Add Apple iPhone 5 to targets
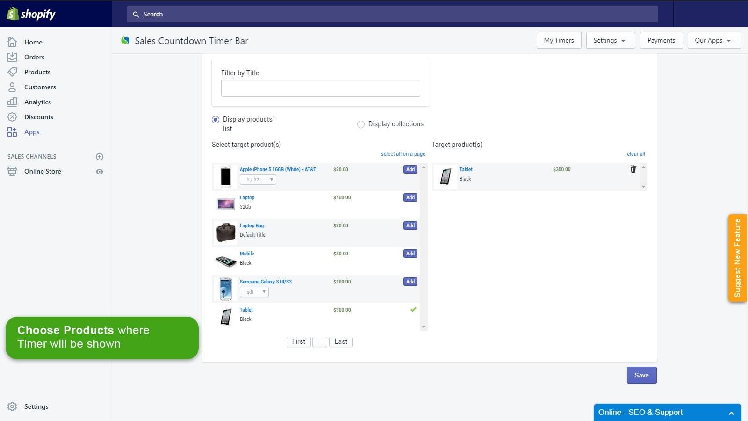This screenshot has width=748, height=421. coord(410,169)
